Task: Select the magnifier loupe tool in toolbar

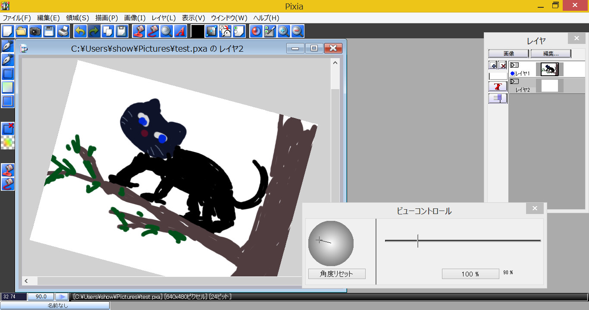Action: tap(167, 31)
